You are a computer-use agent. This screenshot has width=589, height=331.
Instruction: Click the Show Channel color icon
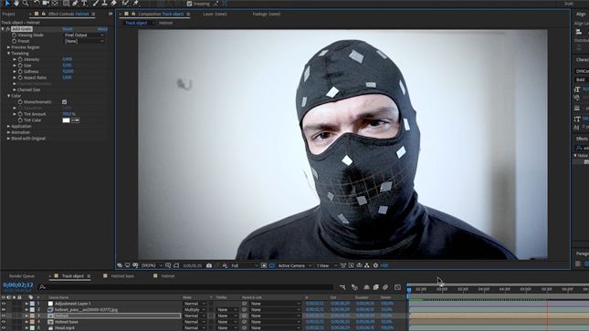[x=225, y=265]
